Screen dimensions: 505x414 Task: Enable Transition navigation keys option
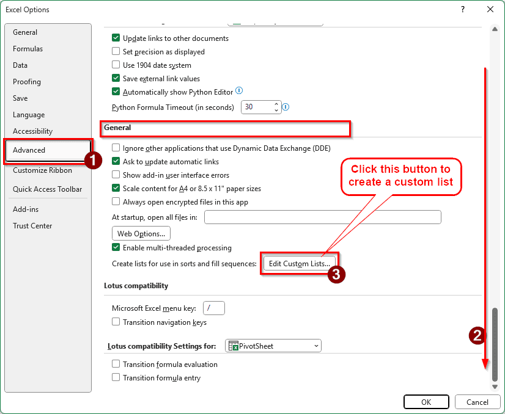coord(116,322)
